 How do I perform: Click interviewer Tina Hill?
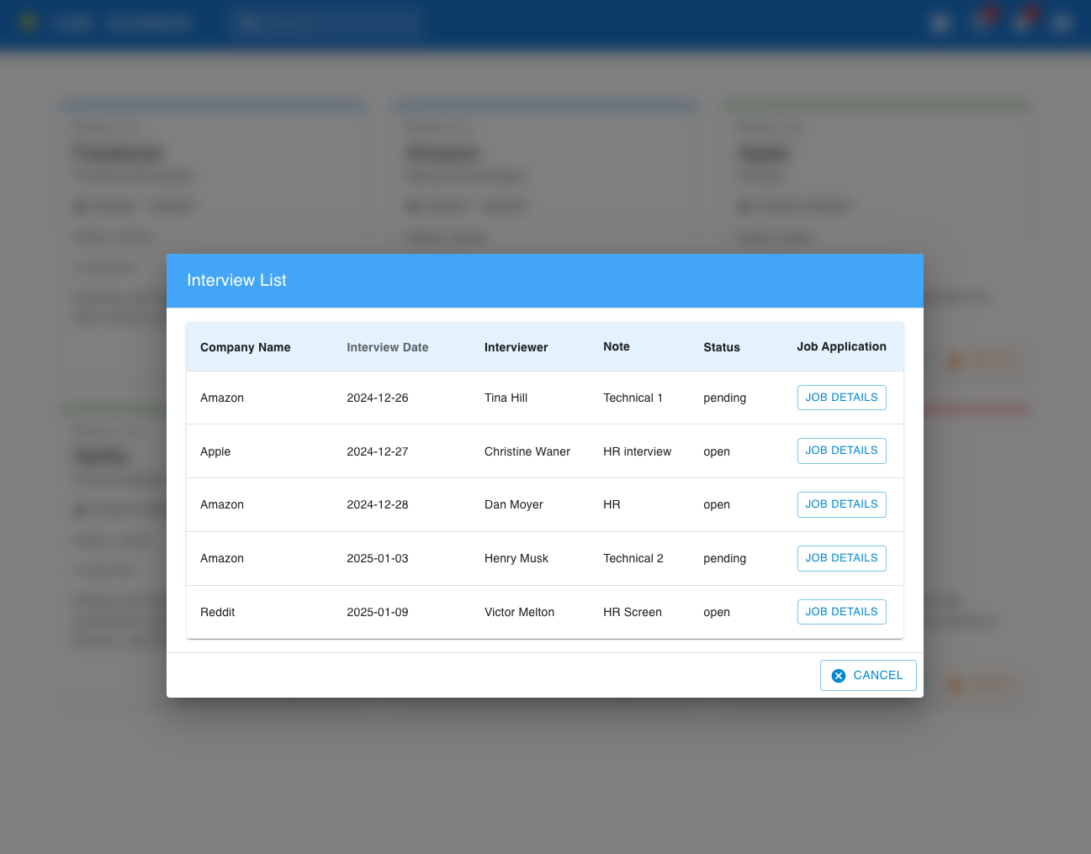[x=506, y=398]
